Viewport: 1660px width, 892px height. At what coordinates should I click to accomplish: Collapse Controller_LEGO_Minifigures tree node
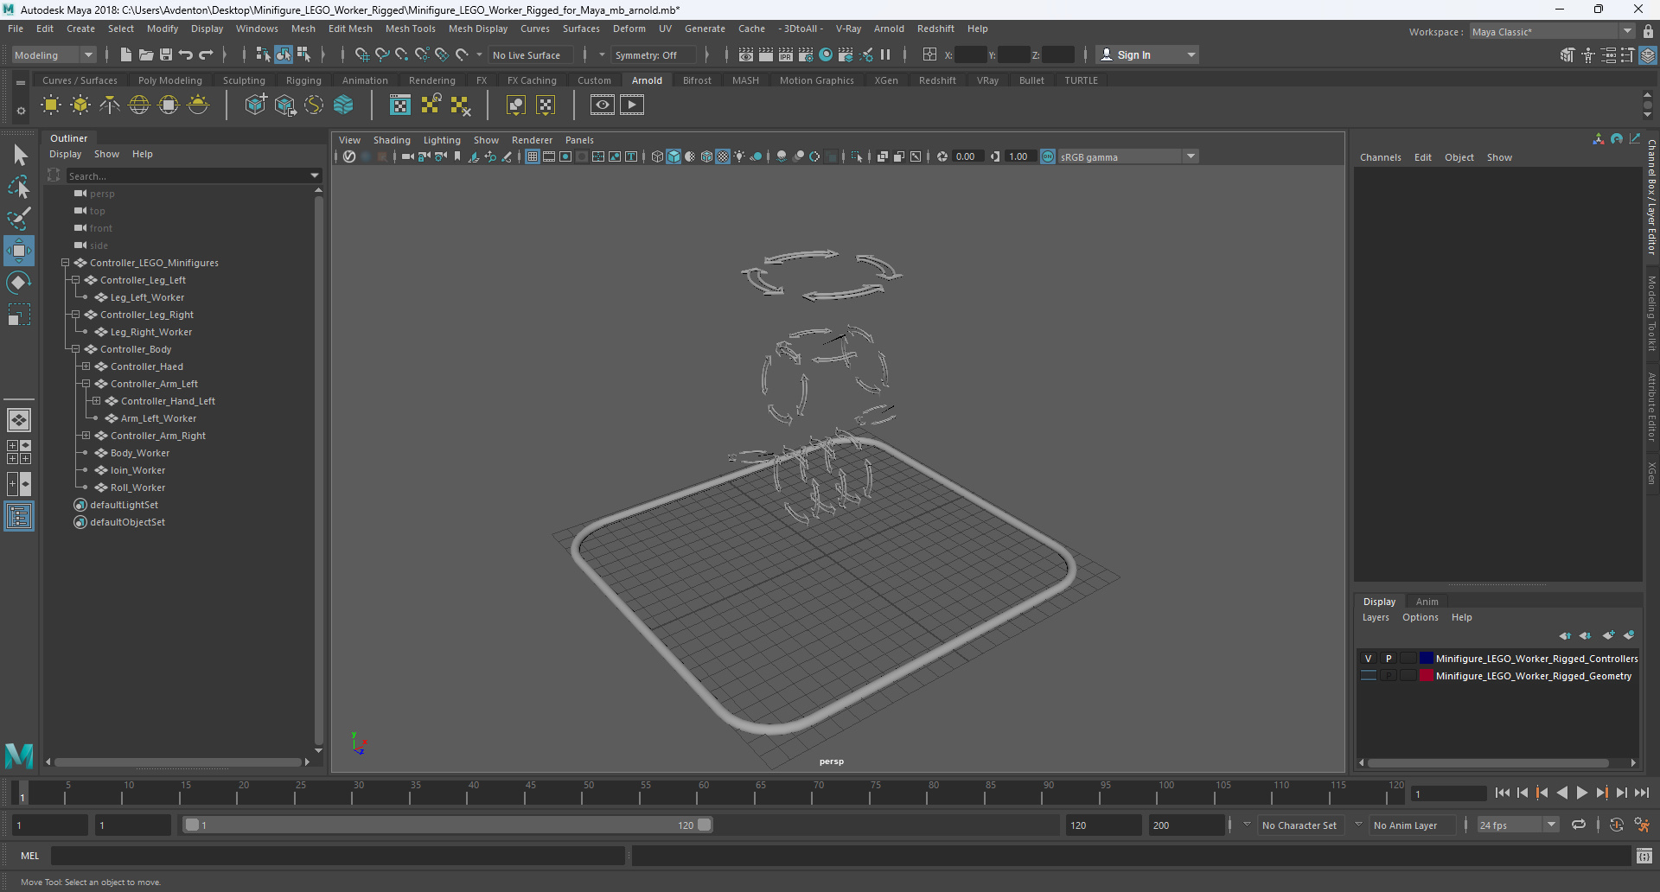65,263
